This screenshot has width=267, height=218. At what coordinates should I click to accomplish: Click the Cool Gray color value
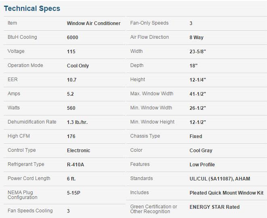click(201, 151)
